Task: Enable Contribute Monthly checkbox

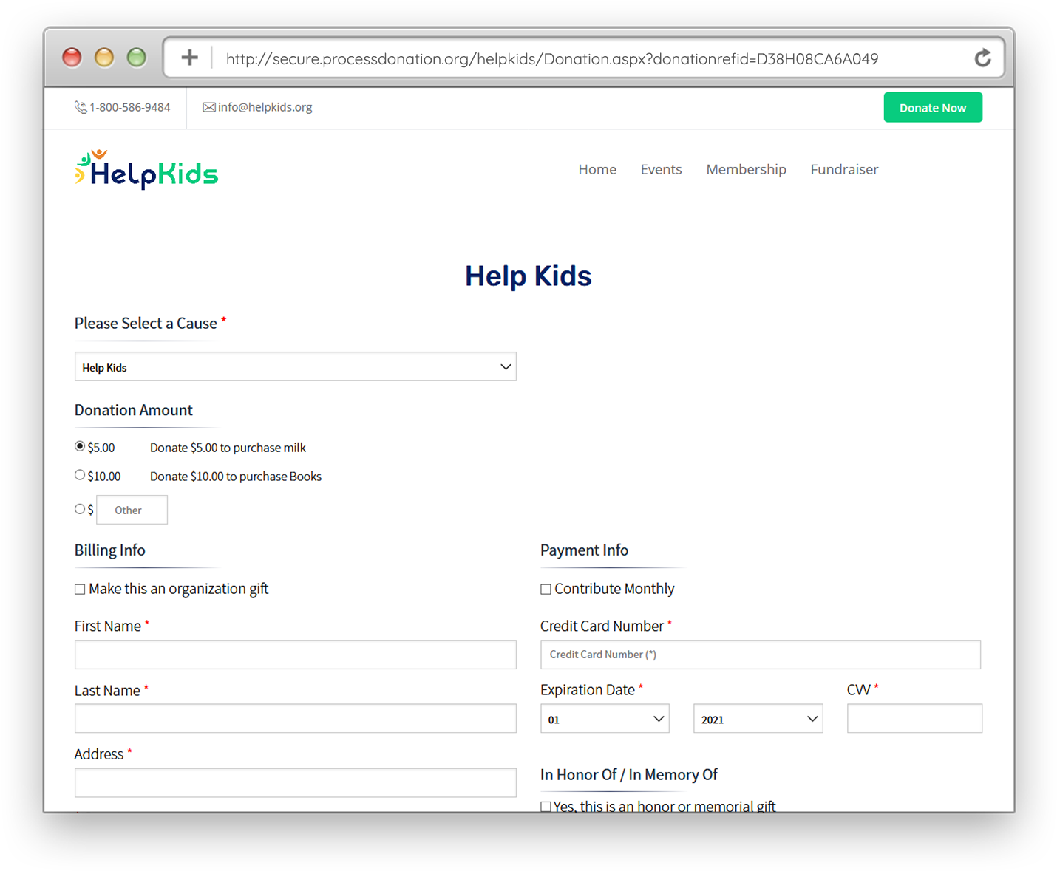Action: coord(546,590)
